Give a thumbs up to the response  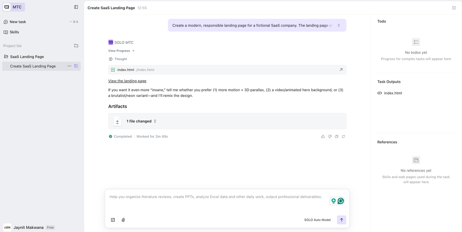click(x=323, y=137)
